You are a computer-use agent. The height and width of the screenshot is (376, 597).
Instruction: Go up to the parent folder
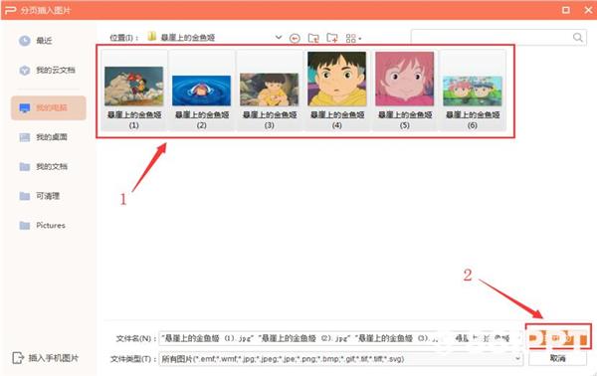coord(313,38)
